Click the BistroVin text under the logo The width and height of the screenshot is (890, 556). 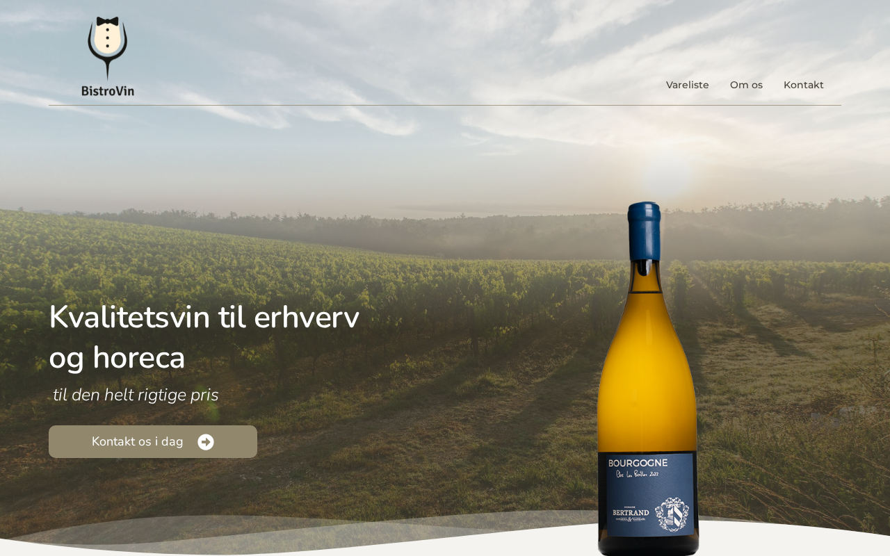pos(108,90)
